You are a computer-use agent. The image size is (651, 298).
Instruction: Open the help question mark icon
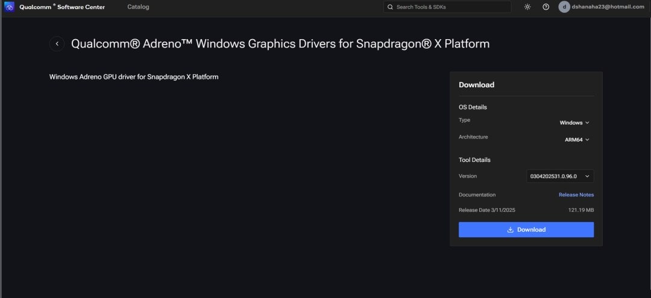click(546, 7)
